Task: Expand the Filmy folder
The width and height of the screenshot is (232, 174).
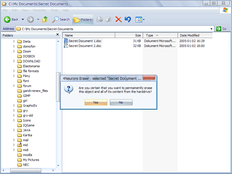Action: (14, 76)
